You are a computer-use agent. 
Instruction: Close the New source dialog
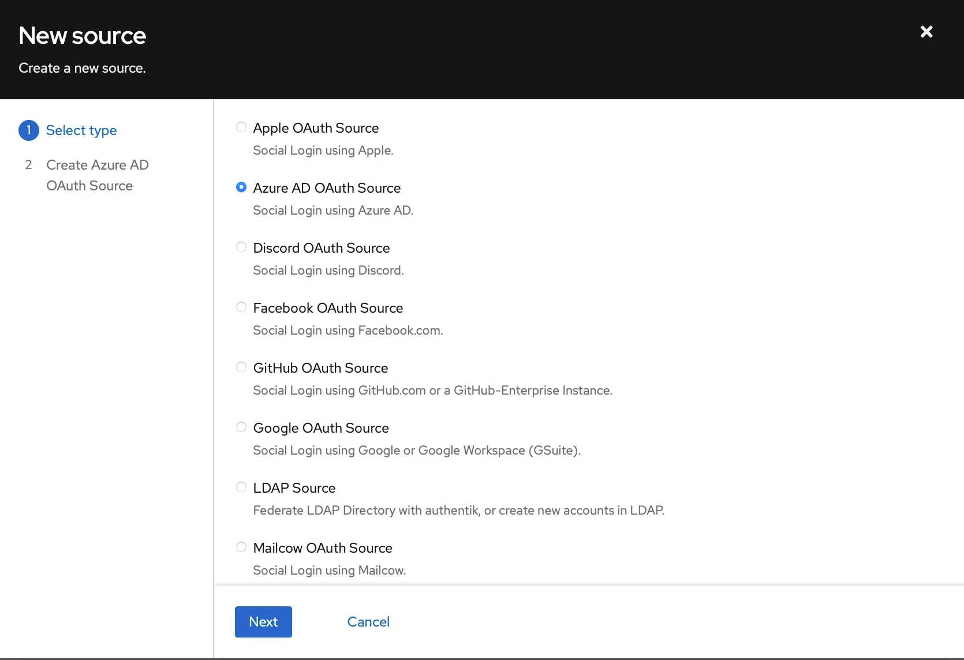926,32
